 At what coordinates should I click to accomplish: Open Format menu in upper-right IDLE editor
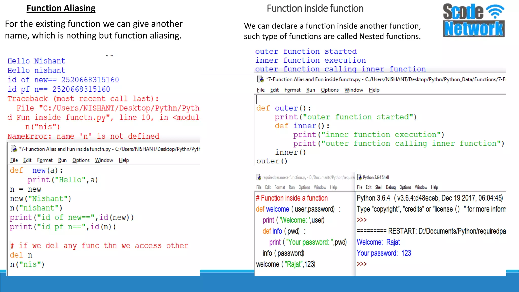click(292, 90)
